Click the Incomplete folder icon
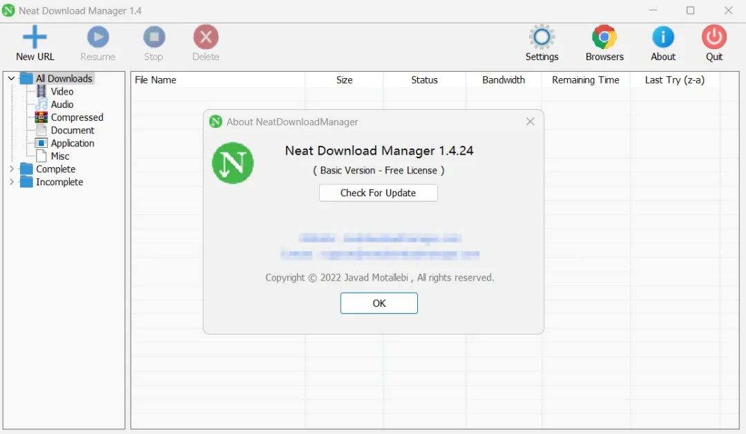Screen dimensions: 746x434 tap(26, 182)
